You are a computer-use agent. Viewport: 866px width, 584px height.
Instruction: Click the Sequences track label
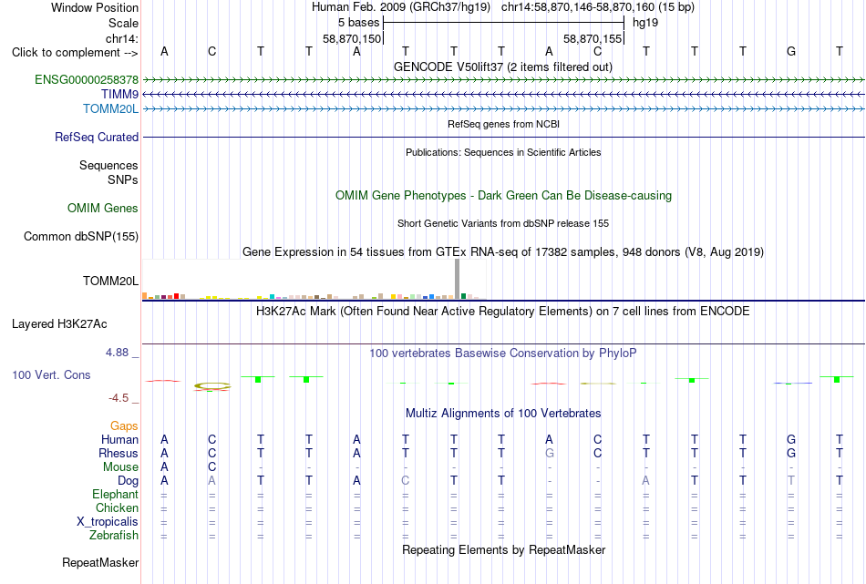108,165
